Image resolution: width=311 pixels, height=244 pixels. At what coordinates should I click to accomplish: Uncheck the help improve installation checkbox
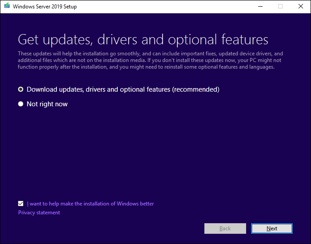coord(21,204)
